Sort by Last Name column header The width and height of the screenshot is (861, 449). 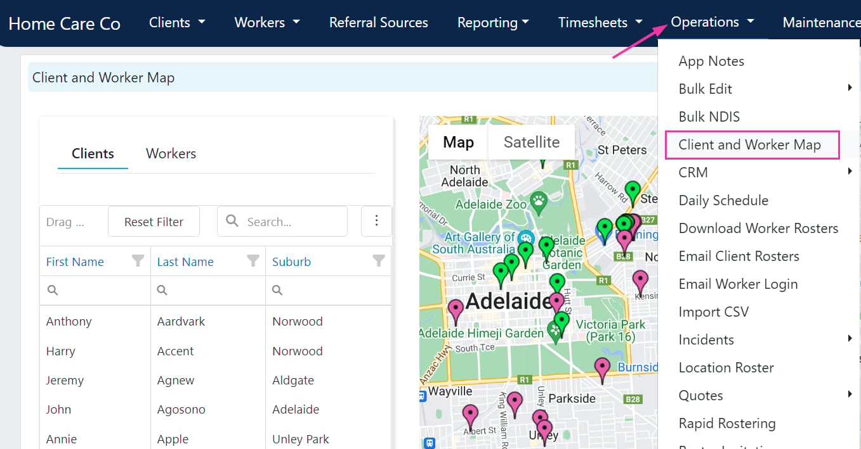pyautogui.click(x=185, y=262)
